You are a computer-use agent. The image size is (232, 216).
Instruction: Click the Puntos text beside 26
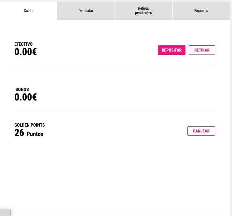click(x=35, y=134)
